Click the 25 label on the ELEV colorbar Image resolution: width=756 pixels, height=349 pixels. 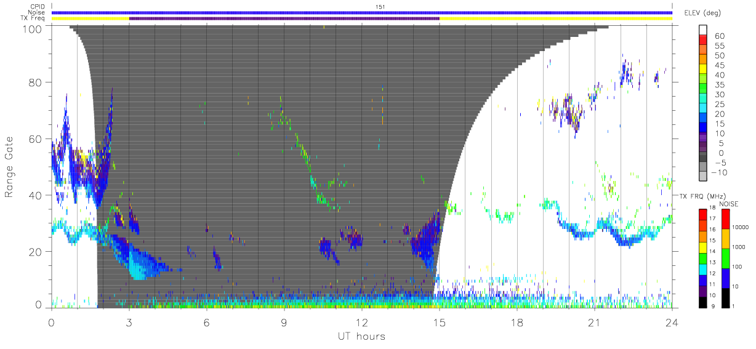coord(718,105)
